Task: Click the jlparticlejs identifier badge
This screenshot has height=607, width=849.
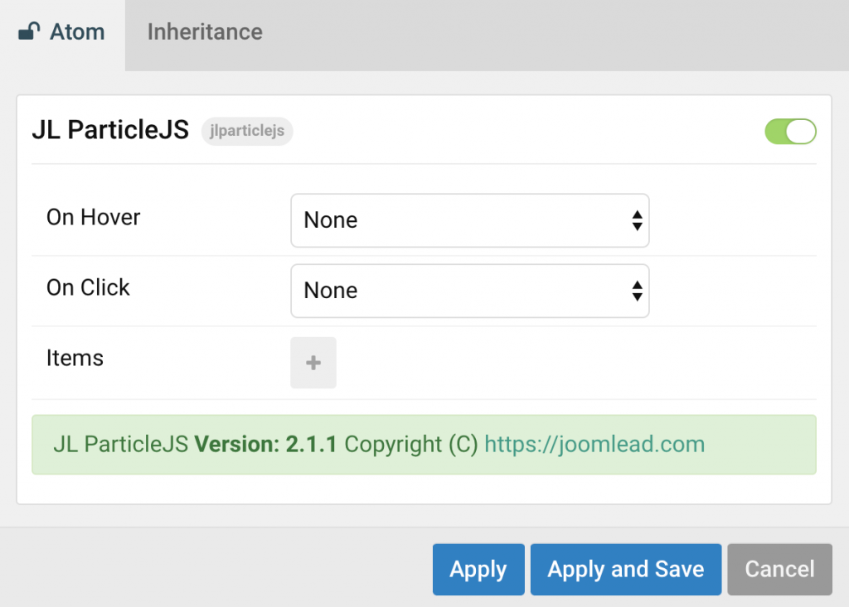Action: pyautogui.click(x=246, y=131)
